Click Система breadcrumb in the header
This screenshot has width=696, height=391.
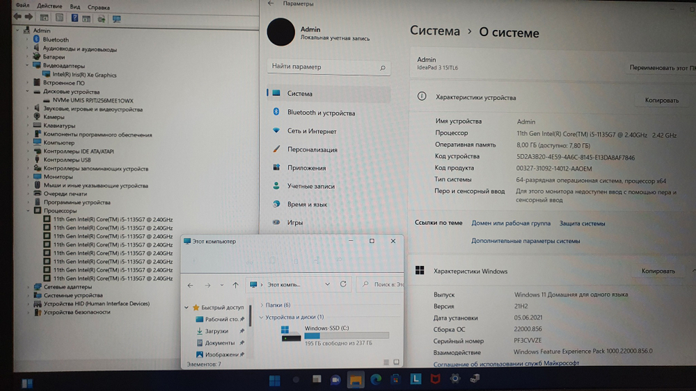click(434, 31)
